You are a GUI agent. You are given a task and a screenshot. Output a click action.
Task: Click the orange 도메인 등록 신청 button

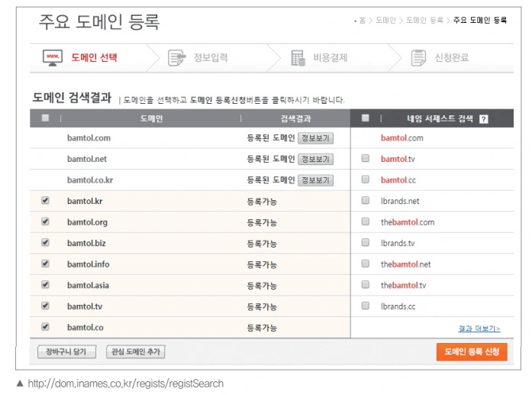(472, 352)
